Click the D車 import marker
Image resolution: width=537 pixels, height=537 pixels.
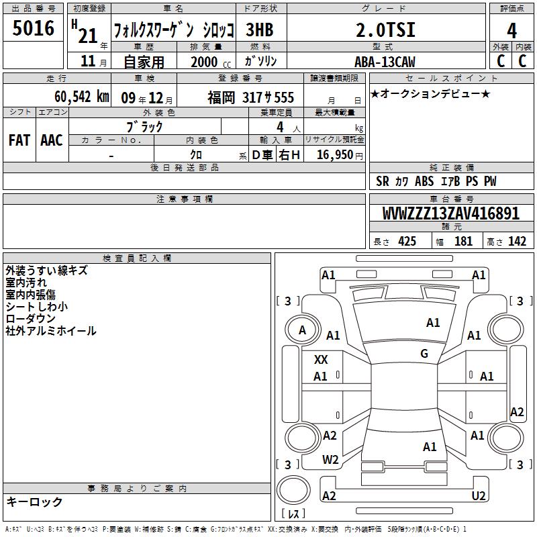coord(262,155)
